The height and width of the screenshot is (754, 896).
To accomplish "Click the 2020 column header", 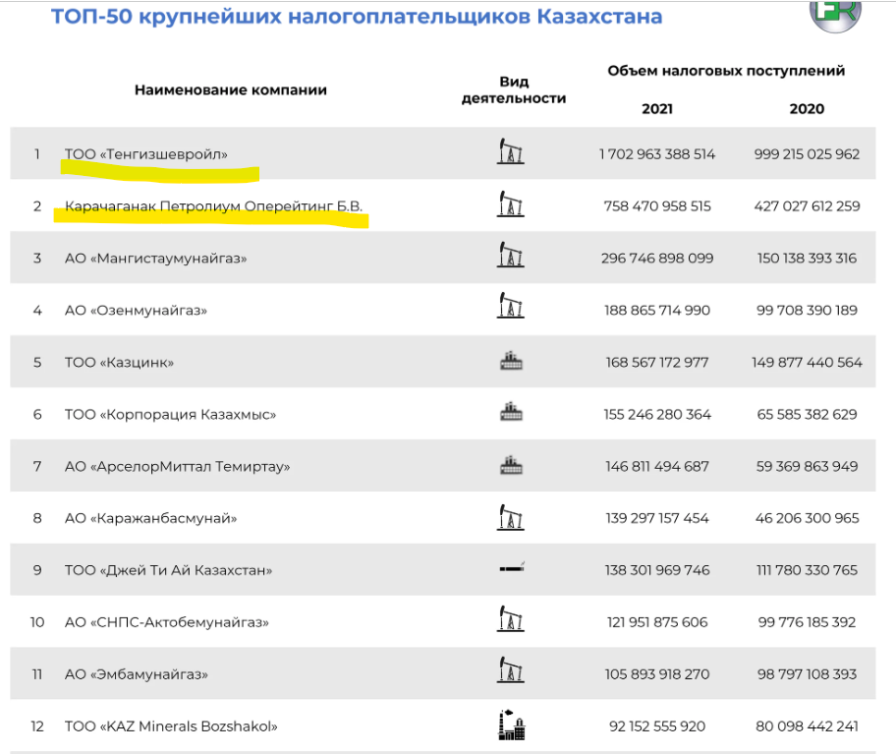I will point(807,108).
